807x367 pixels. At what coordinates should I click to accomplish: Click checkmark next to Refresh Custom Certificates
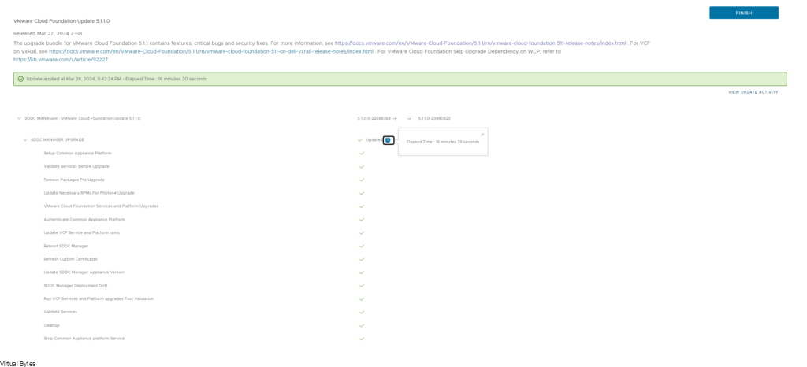tap(362, 259)
